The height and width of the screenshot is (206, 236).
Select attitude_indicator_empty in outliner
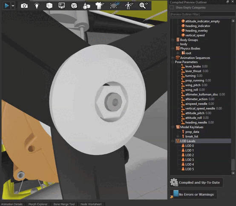(x=202, y=21)
